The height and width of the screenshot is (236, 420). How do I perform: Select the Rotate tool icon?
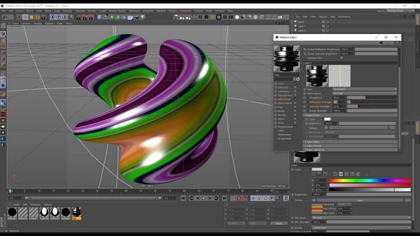pyautogui.click(x=38, y=17)
